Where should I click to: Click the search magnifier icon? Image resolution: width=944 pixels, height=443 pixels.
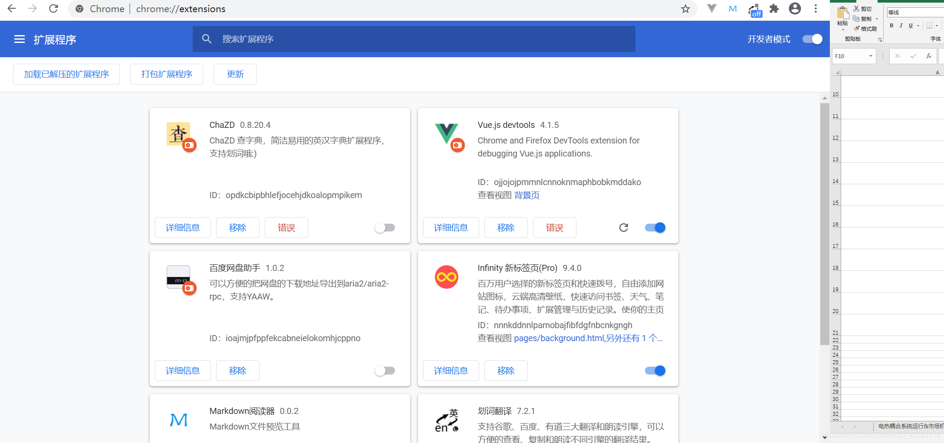pos(207,39)
